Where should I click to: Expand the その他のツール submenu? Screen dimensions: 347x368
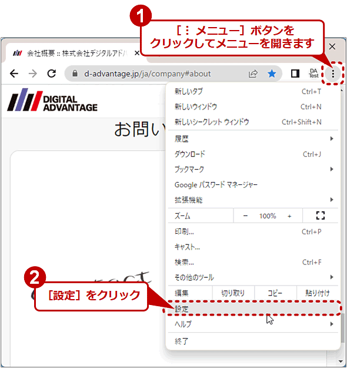click(253, 277)
